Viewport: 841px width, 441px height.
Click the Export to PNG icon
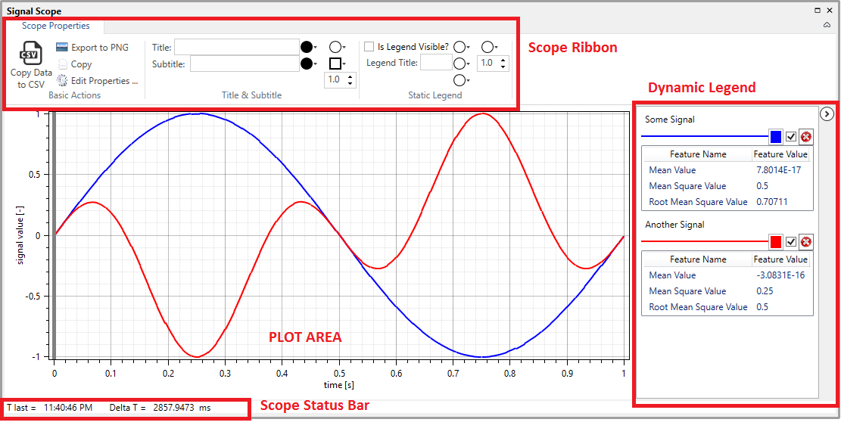point(62,48)
